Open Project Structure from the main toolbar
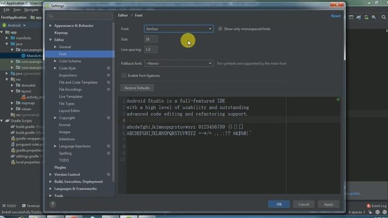Image resolution: width=388 pixels, height=218 pixels. click(x=351, y=17)
